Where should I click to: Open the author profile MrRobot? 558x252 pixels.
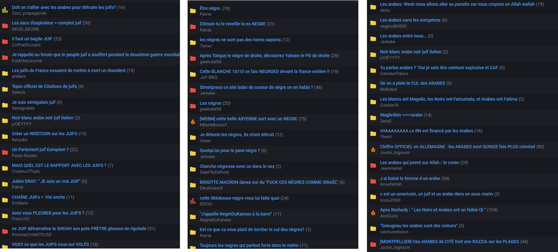(389, 89)
